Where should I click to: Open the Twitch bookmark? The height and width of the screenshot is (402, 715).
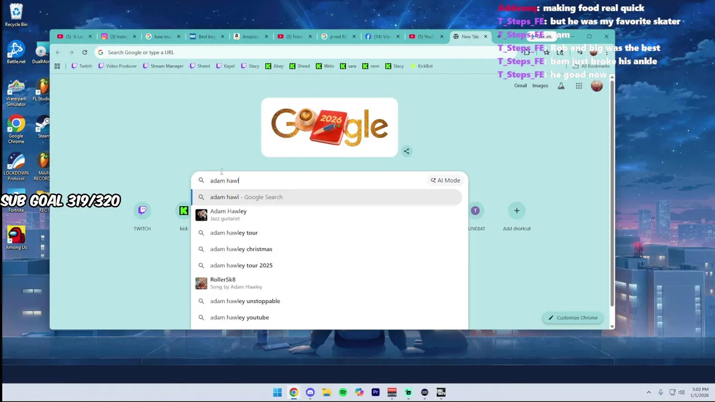pos(82,66)
